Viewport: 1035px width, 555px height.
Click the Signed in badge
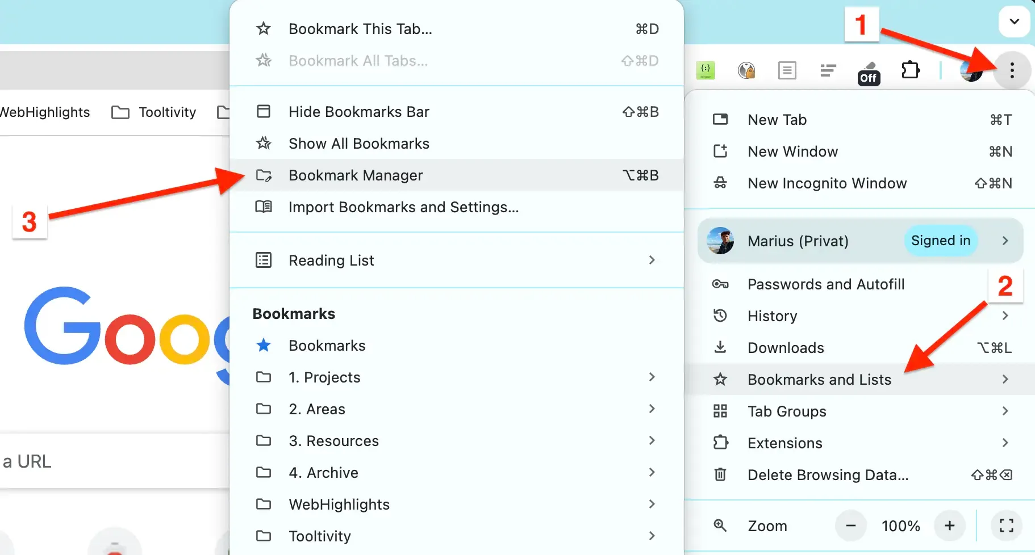click(x=941, y=241)
